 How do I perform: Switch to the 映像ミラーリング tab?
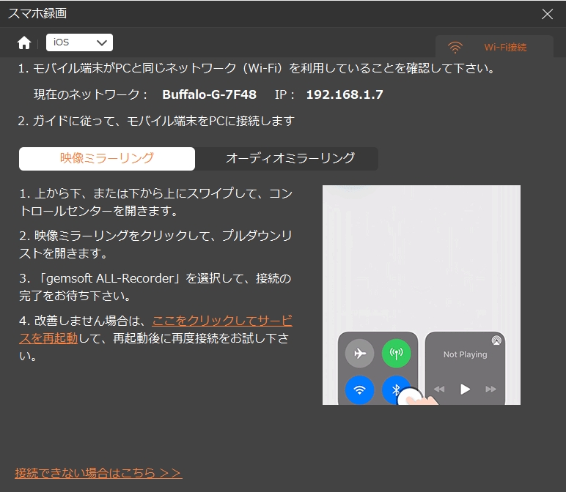click(107, 158)
